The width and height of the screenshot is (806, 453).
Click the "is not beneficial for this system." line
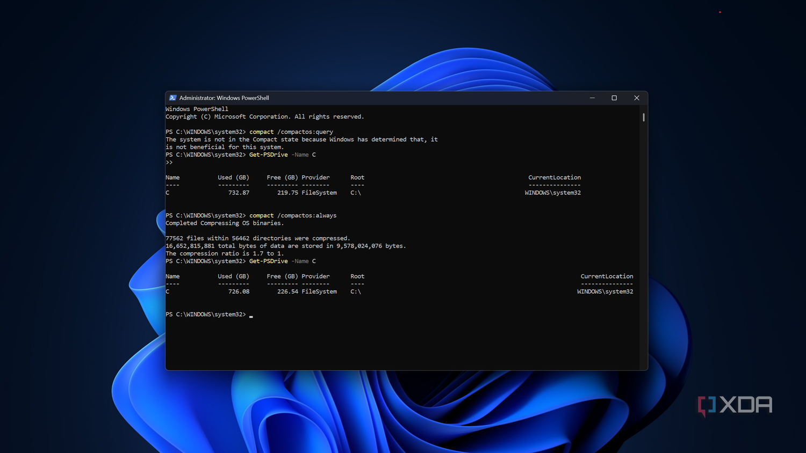coord(225,147)
